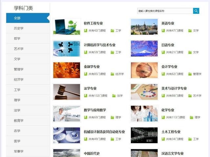This screenshot has width=210, height=157.
Task: Click the paint palette thumbnail for 美术与设计学专业
Action: pos(144,92)
